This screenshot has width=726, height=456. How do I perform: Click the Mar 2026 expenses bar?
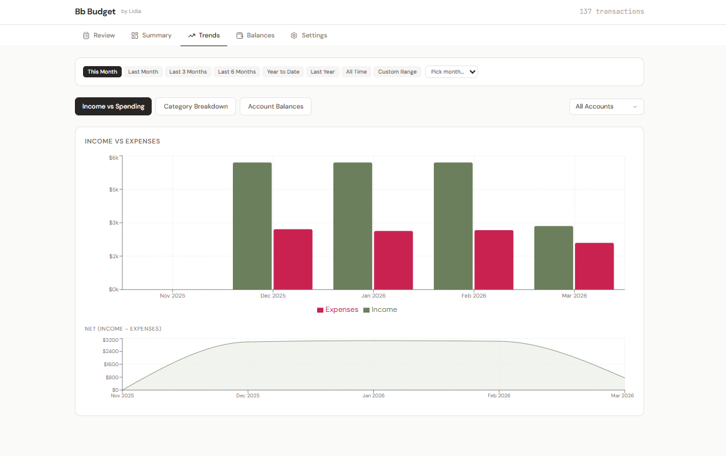tap(594, 266)
